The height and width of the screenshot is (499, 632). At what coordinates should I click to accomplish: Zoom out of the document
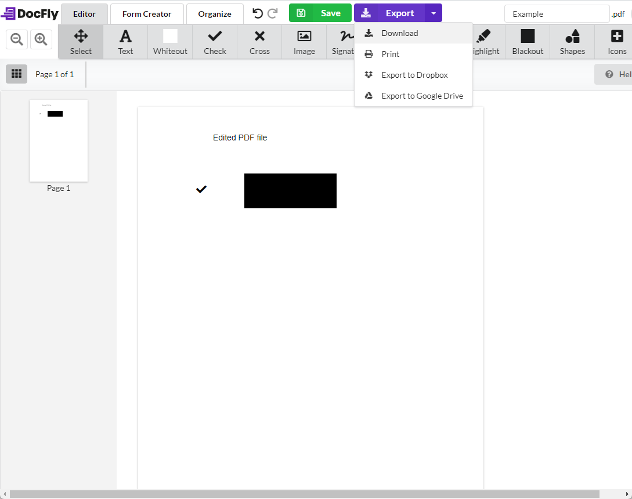coord(16,39)
